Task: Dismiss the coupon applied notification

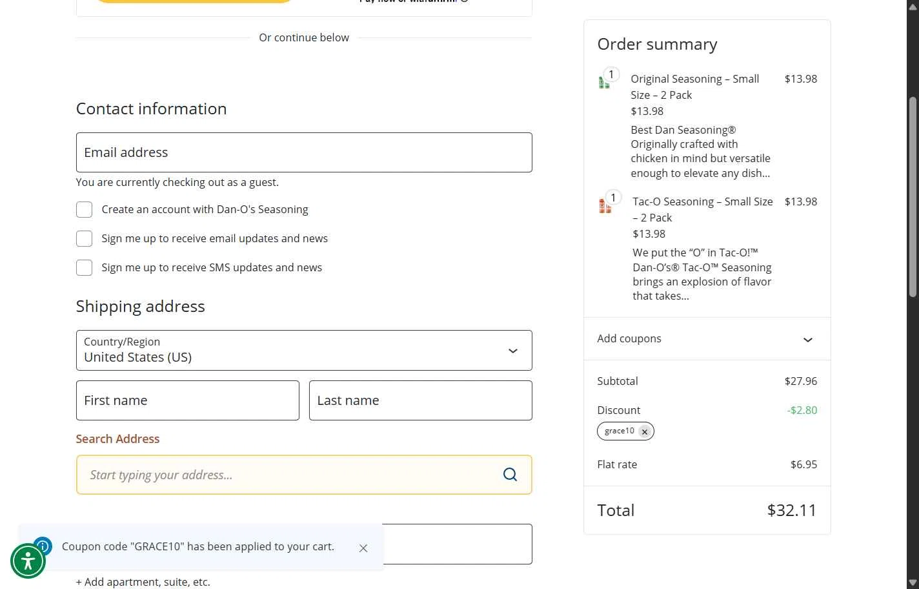Action: coord(363,548)
